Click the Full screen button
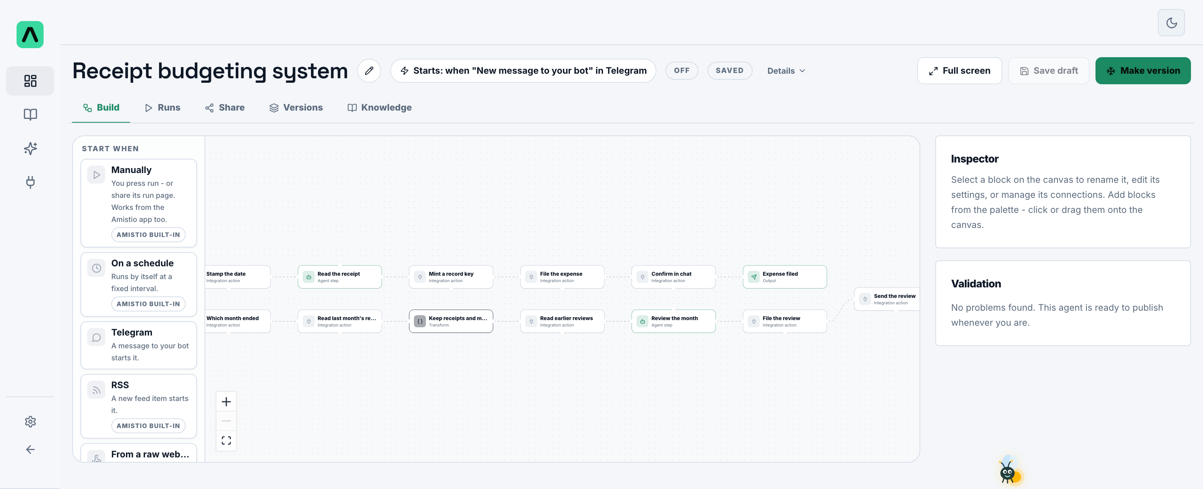Screen dimensions: 1203x489 (x=959, y=71)
